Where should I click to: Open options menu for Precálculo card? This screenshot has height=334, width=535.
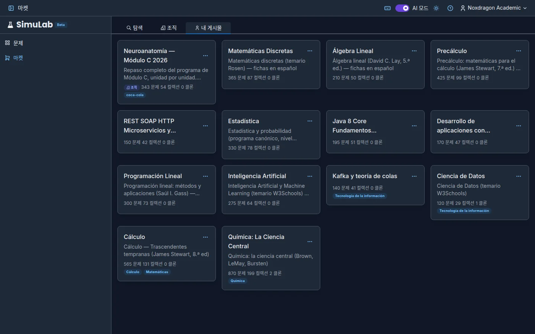pyautogui.click(x=519, y=51)
